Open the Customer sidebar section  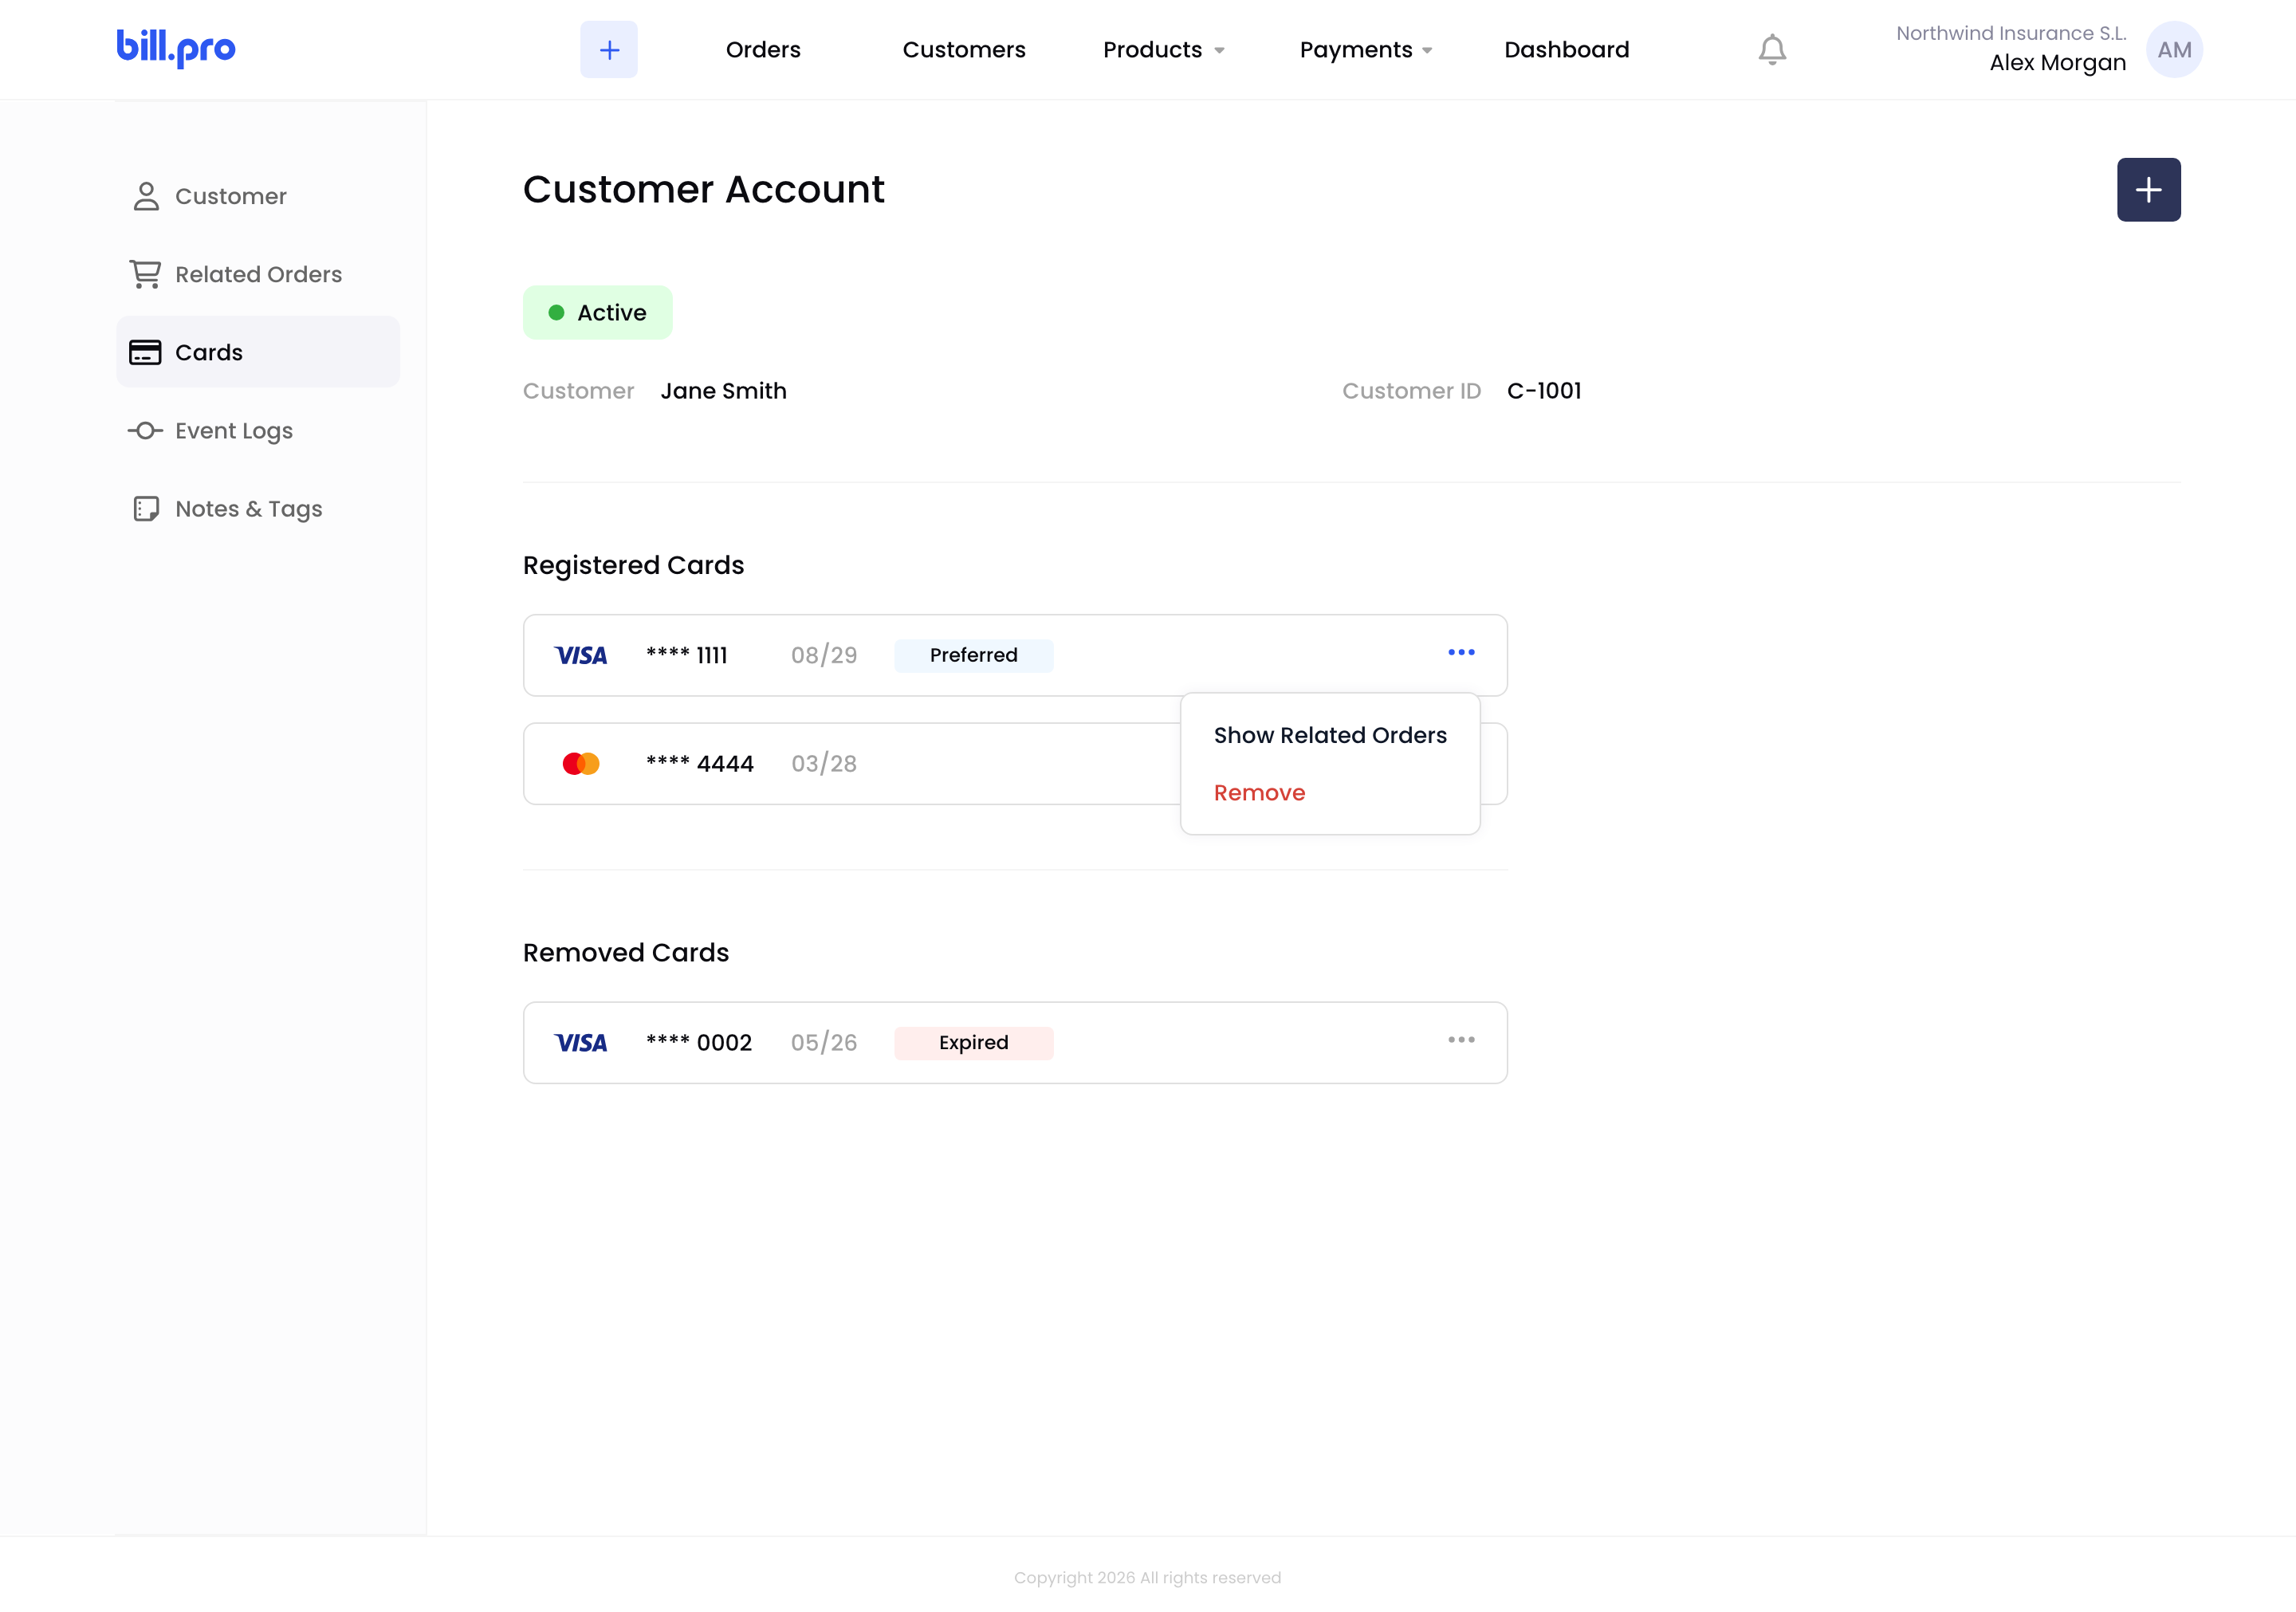(x=258, y=196)
